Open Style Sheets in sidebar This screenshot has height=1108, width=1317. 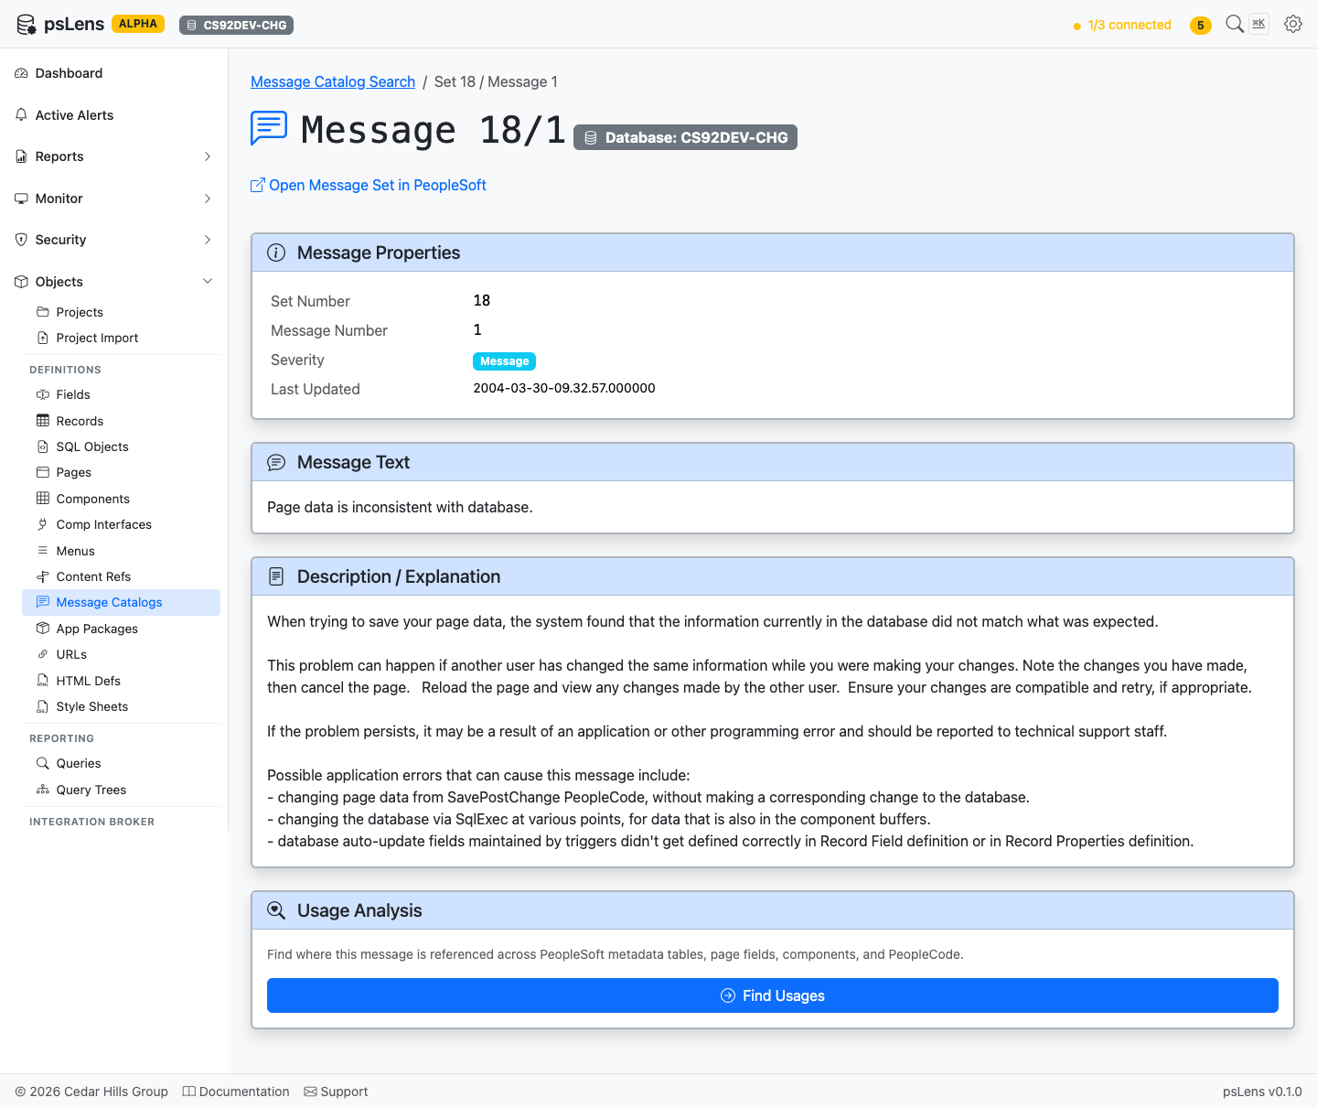point(121,706)
